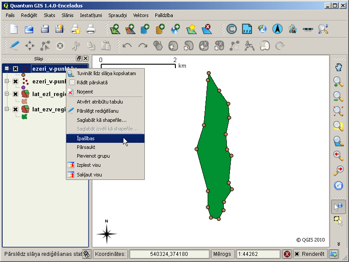The height and width of the screenshot is (262, 349).
Task: Select the Zoom In magnifier tool
Action: pyautogui.click(x=339, y=82)
